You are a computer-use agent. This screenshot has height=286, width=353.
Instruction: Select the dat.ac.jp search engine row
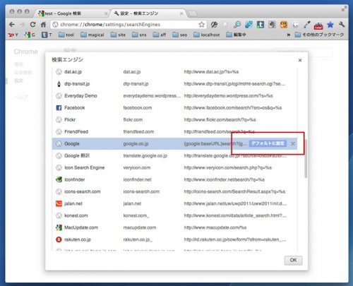[174, 72]
